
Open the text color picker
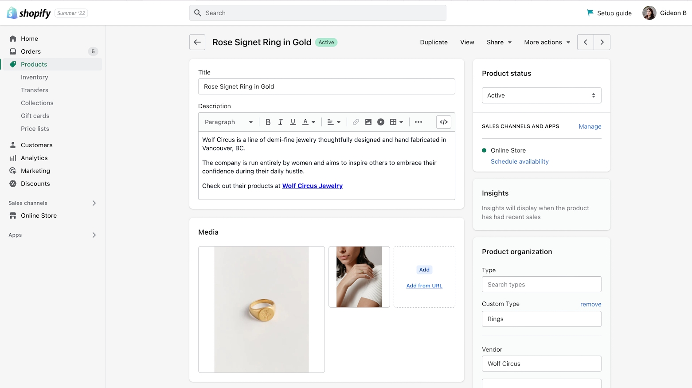coord(309,122)
